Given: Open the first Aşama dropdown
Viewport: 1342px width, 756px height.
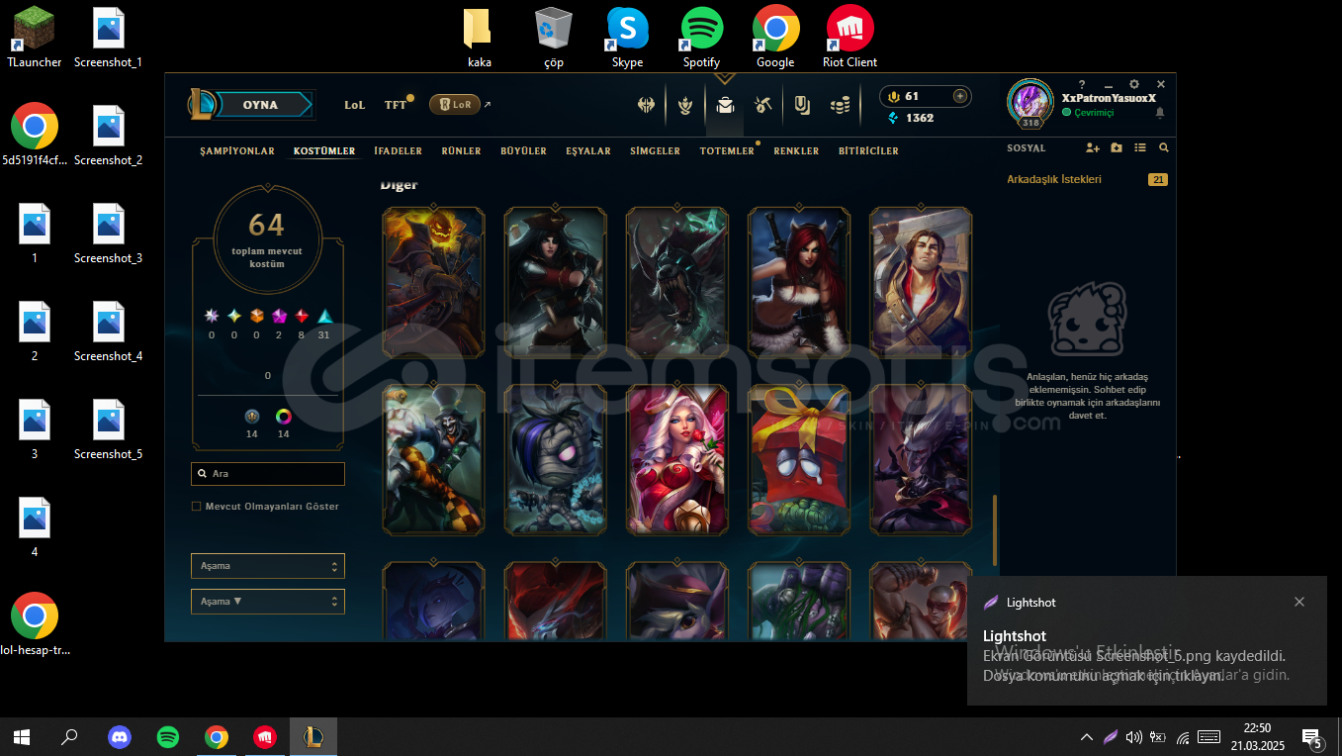Looking at the screenshot, I should tap(268, 566).
